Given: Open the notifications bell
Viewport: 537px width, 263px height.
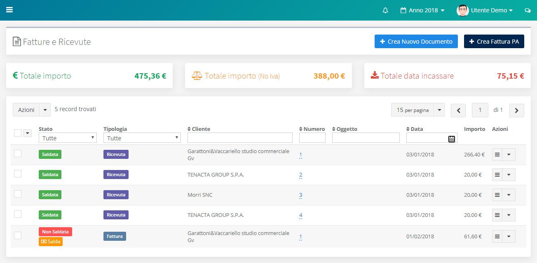Looking at the screenshot, I should tap(385, 10).
